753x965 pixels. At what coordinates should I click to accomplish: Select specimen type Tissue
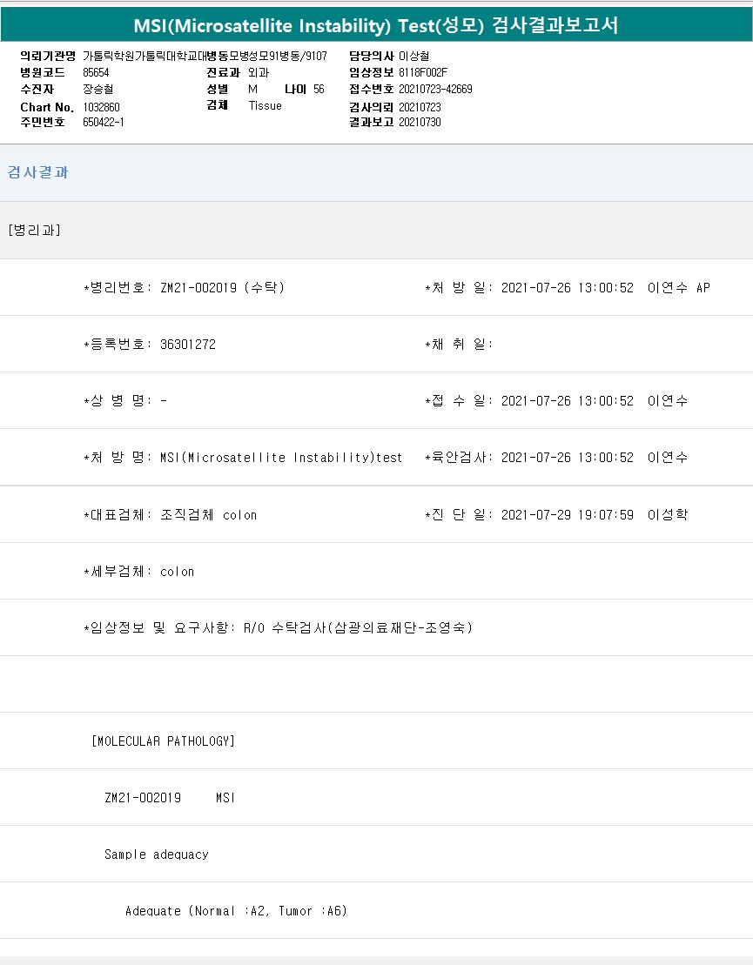pyautogui.click(x=265, y=106)
